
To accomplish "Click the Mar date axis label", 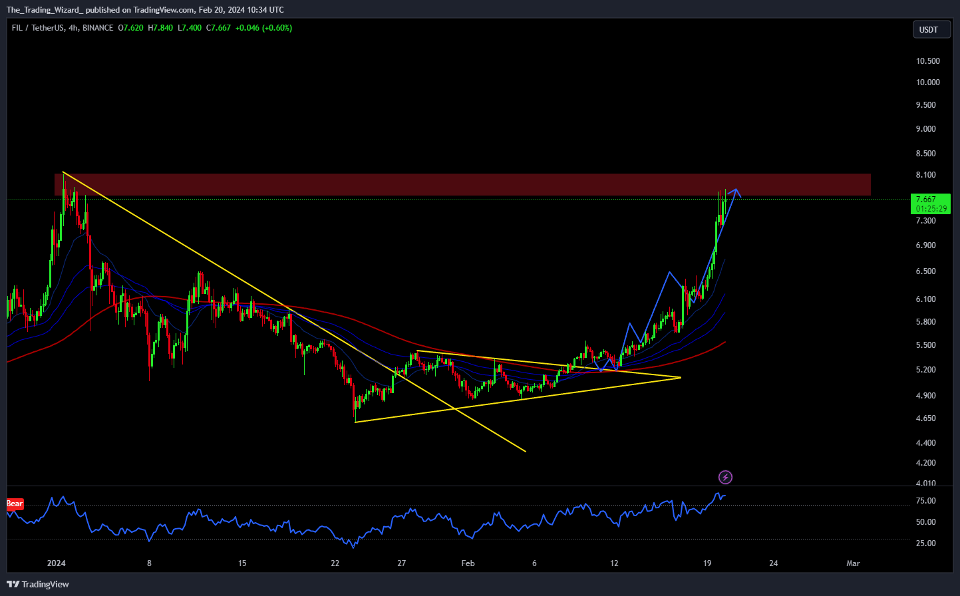I will point(853,563).
